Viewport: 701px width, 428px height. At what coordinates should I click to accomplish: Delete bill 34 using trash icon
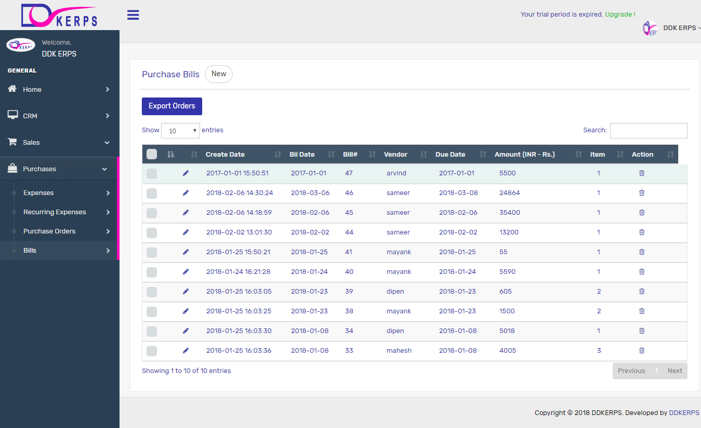click(x=642, y=331)
